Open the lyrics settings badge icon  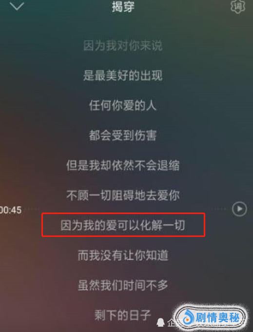coord(238,6)
